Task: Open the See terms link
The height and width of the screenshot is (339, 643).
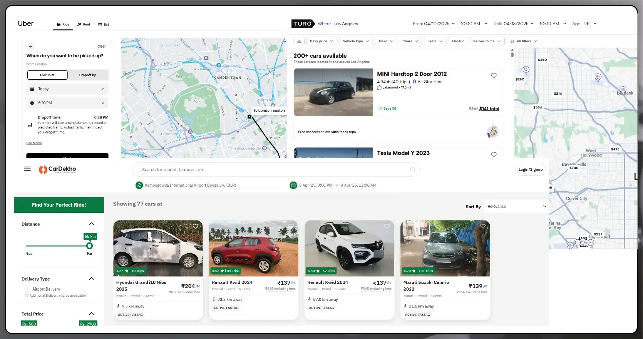Action: [x=34, y=143]
